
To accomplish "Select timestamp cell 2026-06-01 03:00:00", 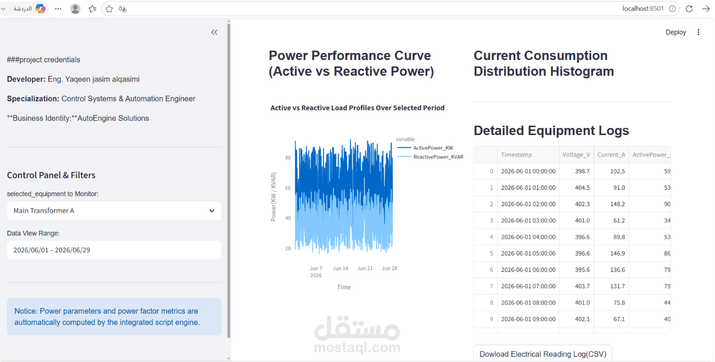I will 528,220.
